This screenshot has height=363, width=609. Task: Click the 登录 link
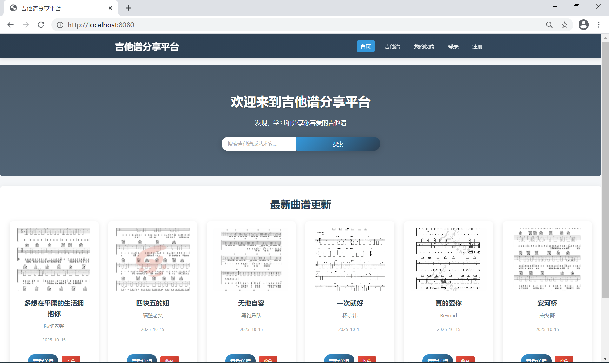point(453,46)
